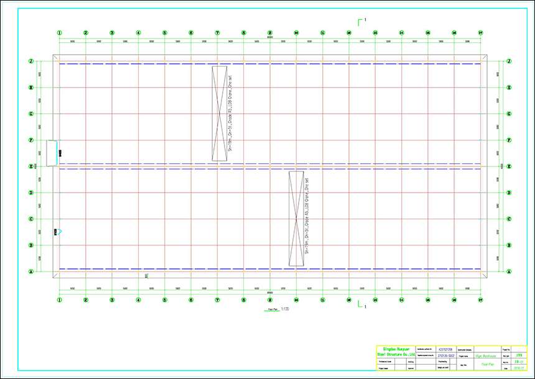Click grid bubble 17 in the top row
Image resolution: width=535 pixels, height=379 pixels.
point(481,33)
